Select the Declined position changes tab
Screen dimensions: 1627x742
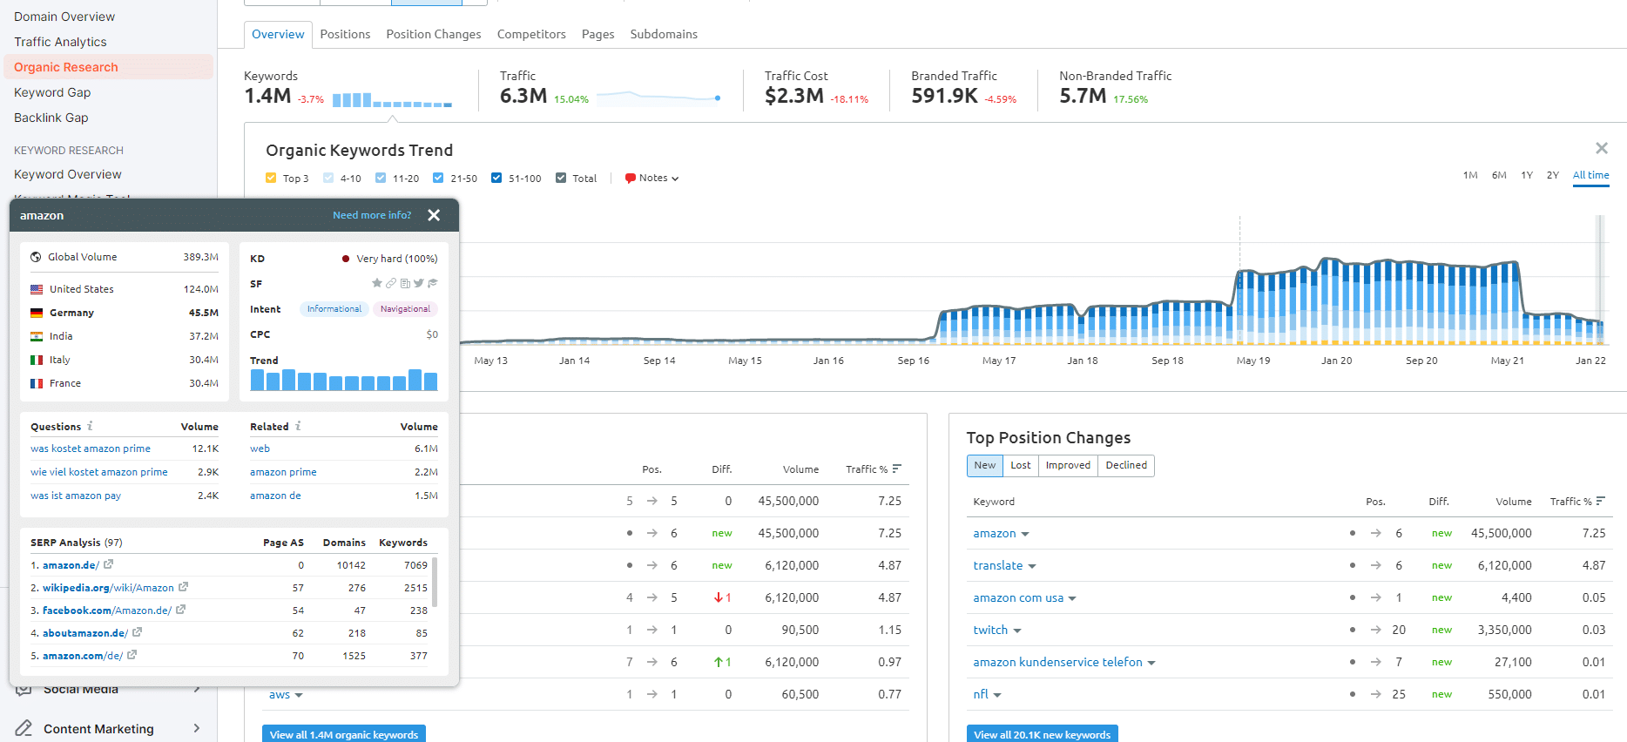[x=1126, y=465]
